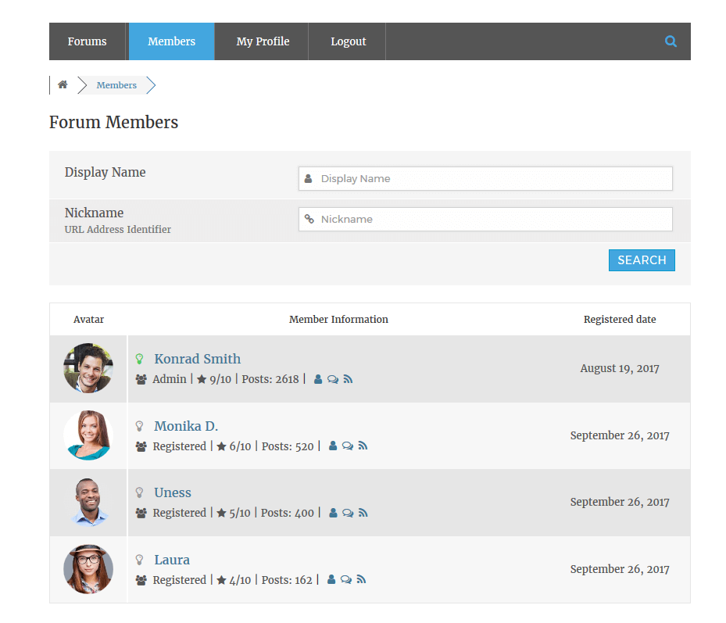Click Laura's profile person icon
Viewport: 726px width, 623px height.
click(x=331, y=580)
